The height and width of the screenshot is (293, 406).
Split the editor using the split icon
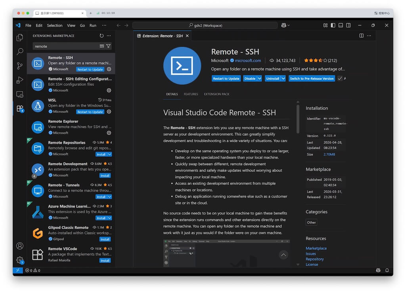click(x=361, y=35)
